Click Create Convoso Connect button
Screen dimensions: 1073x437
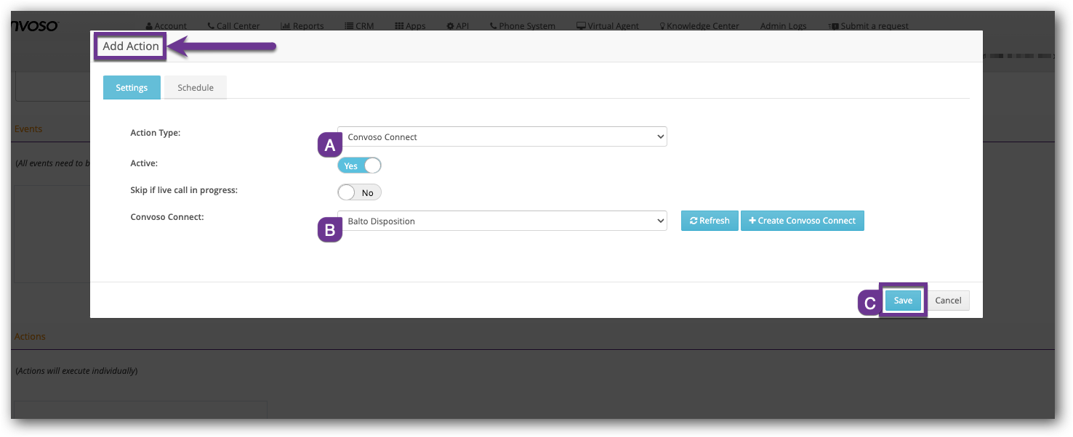click(x=803, y=221)
